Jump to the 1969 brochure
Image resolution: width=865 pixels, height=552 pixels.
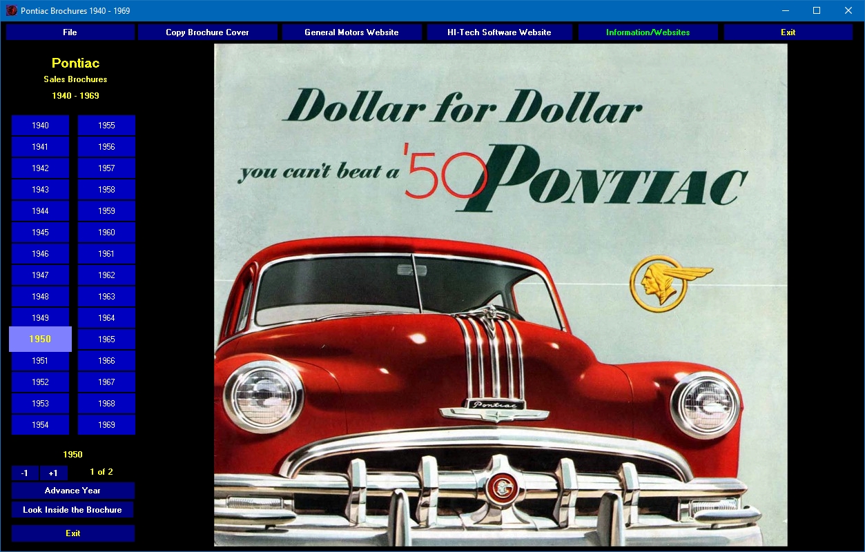106,425
